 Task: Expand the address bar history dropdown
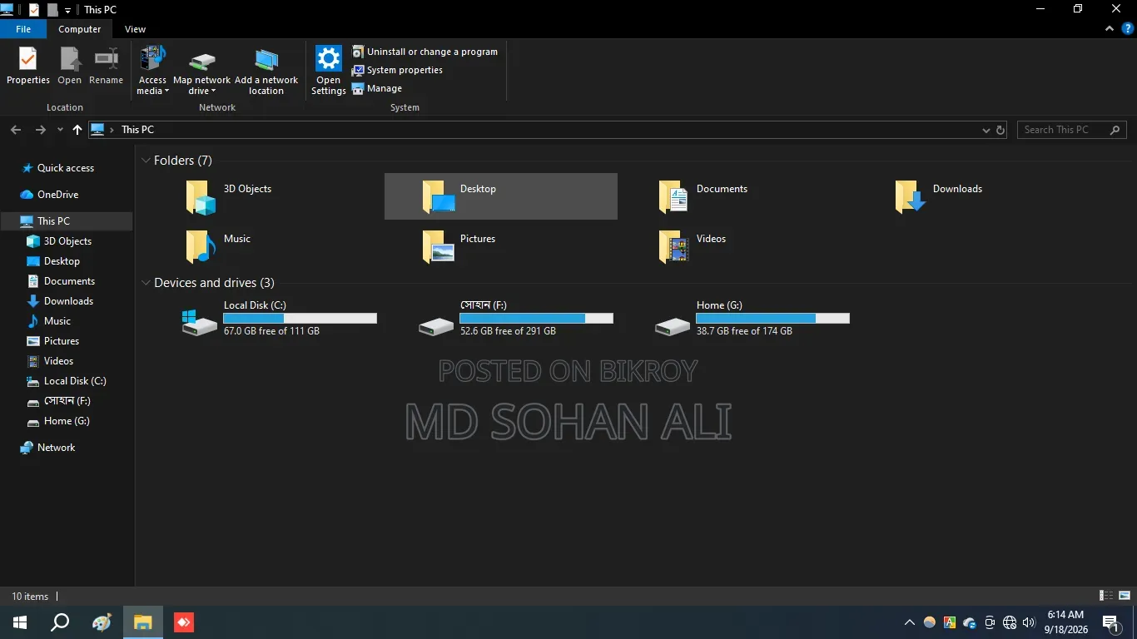coord(986,130)
